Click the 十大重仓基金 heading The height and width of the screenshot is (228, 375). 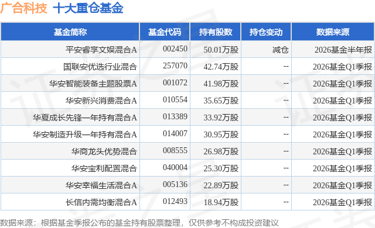pyautogui.click(x=88, y=8)
